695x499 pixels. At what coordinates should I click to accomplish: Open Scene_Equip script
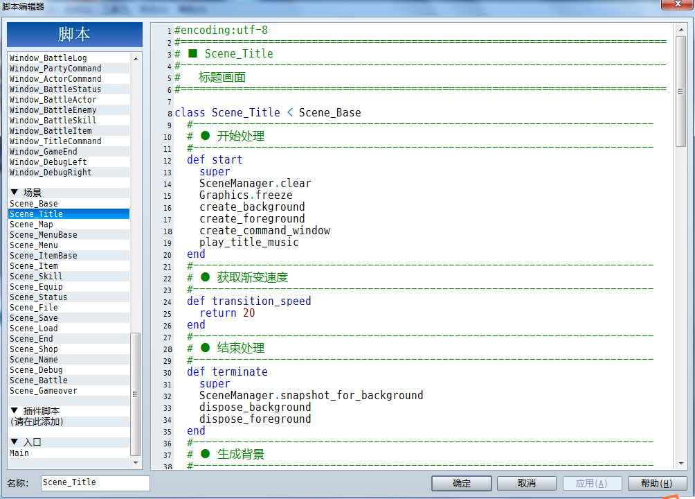[69, 287]
